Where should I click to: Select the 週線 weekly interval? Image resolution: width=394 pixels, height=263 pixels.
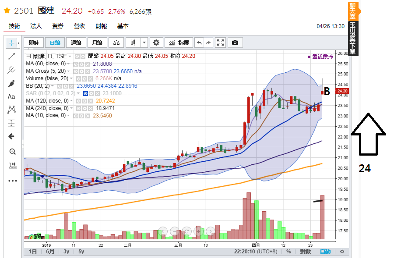coord(76,43)
